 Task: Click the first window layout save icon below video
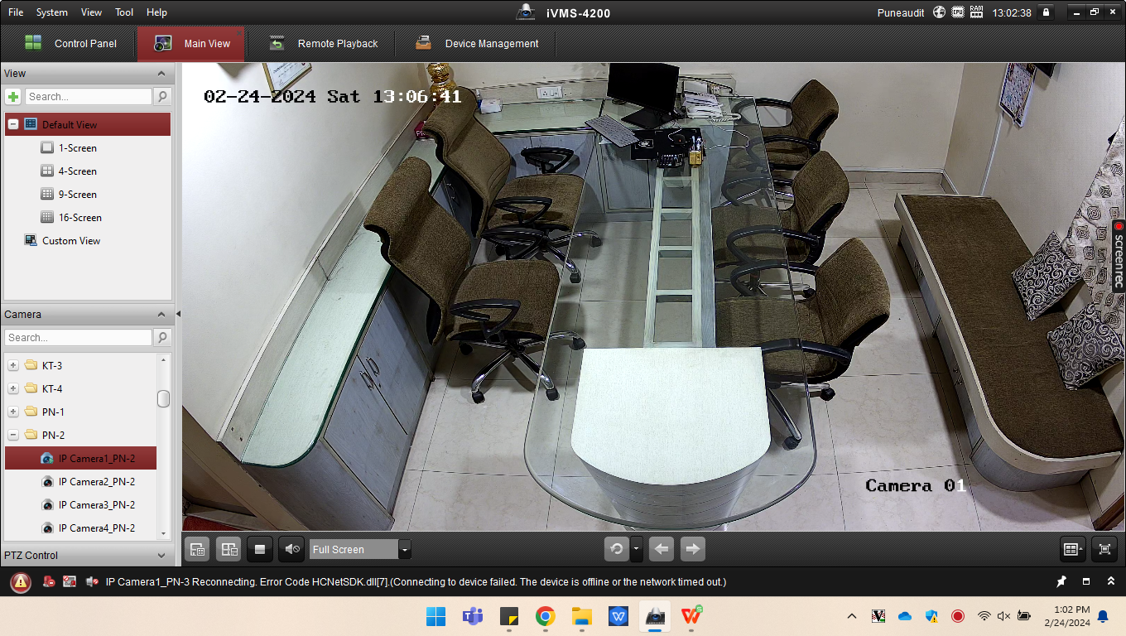click(x=197, y=549)
